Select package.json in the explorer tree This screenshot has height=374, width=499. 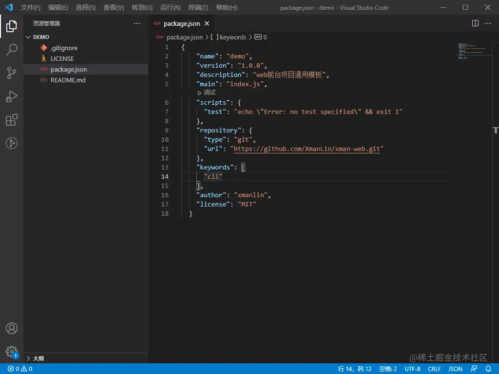point(86,69)
